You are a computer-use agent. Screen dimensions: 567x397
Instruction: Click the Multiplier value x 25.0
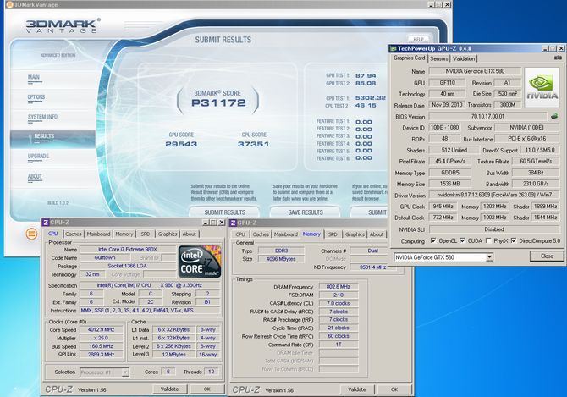tap(102, 338)
